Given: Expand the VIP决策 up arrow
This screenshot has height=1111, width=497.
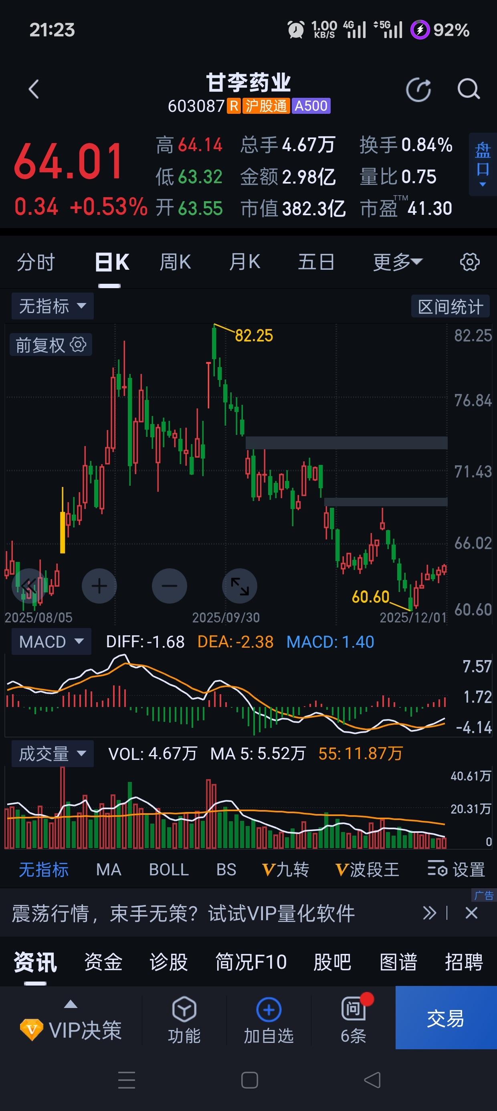Looking at the screenshot, I should 71,1004.
